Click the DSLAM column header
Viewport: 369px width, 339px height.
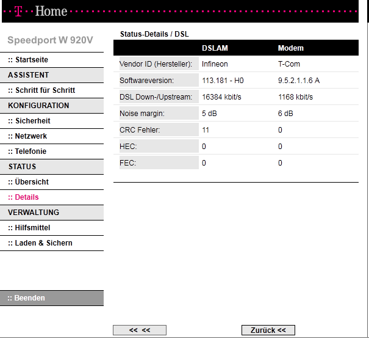click(215, 48)
